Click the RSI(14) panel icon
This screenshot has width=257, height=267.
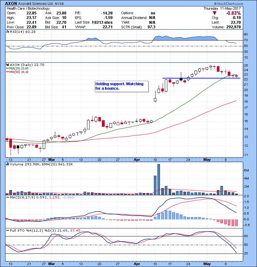7,32
